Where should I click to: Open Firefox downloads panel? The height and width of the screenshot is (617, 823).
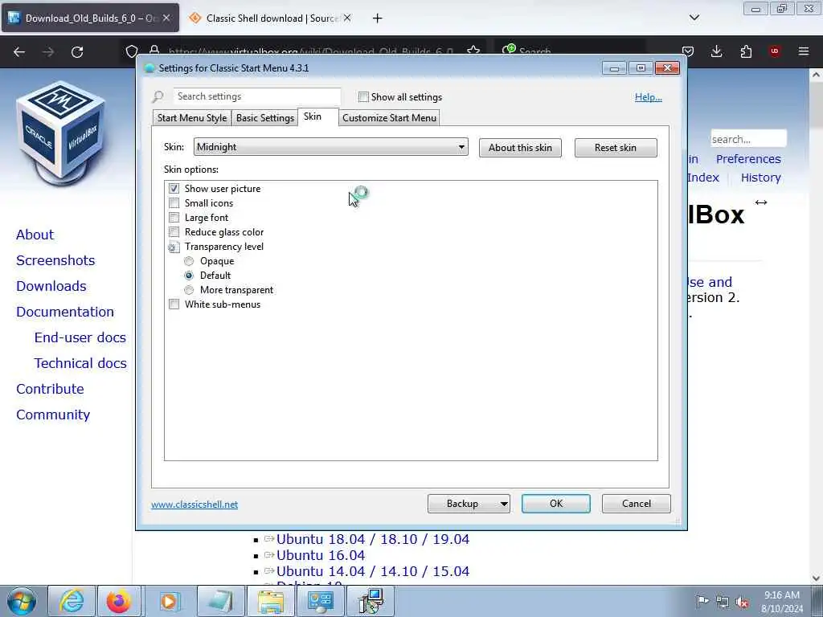716,51
